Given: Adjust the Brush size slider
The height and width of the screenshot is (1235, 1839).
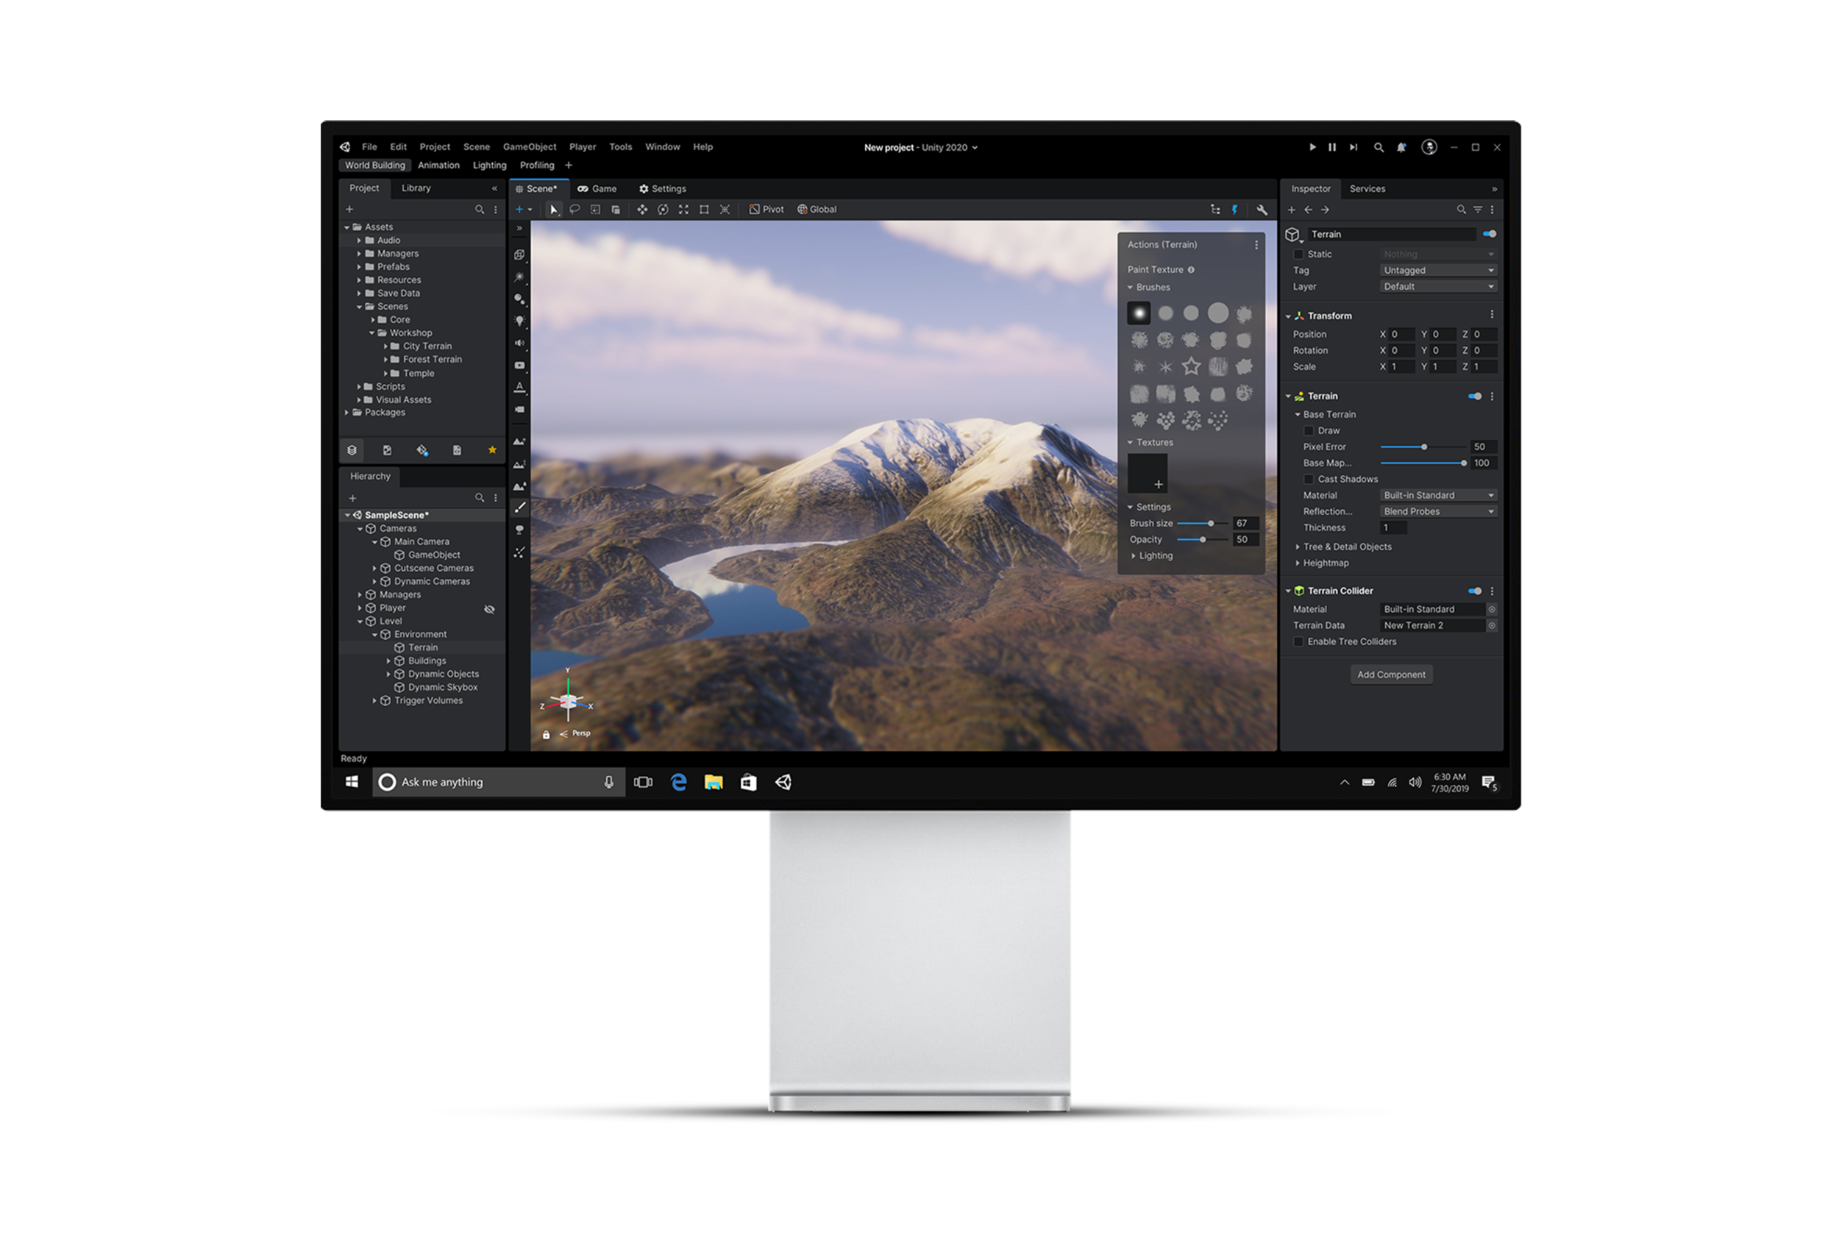Looking at the screenshot, I should [x=1211, y=524].
